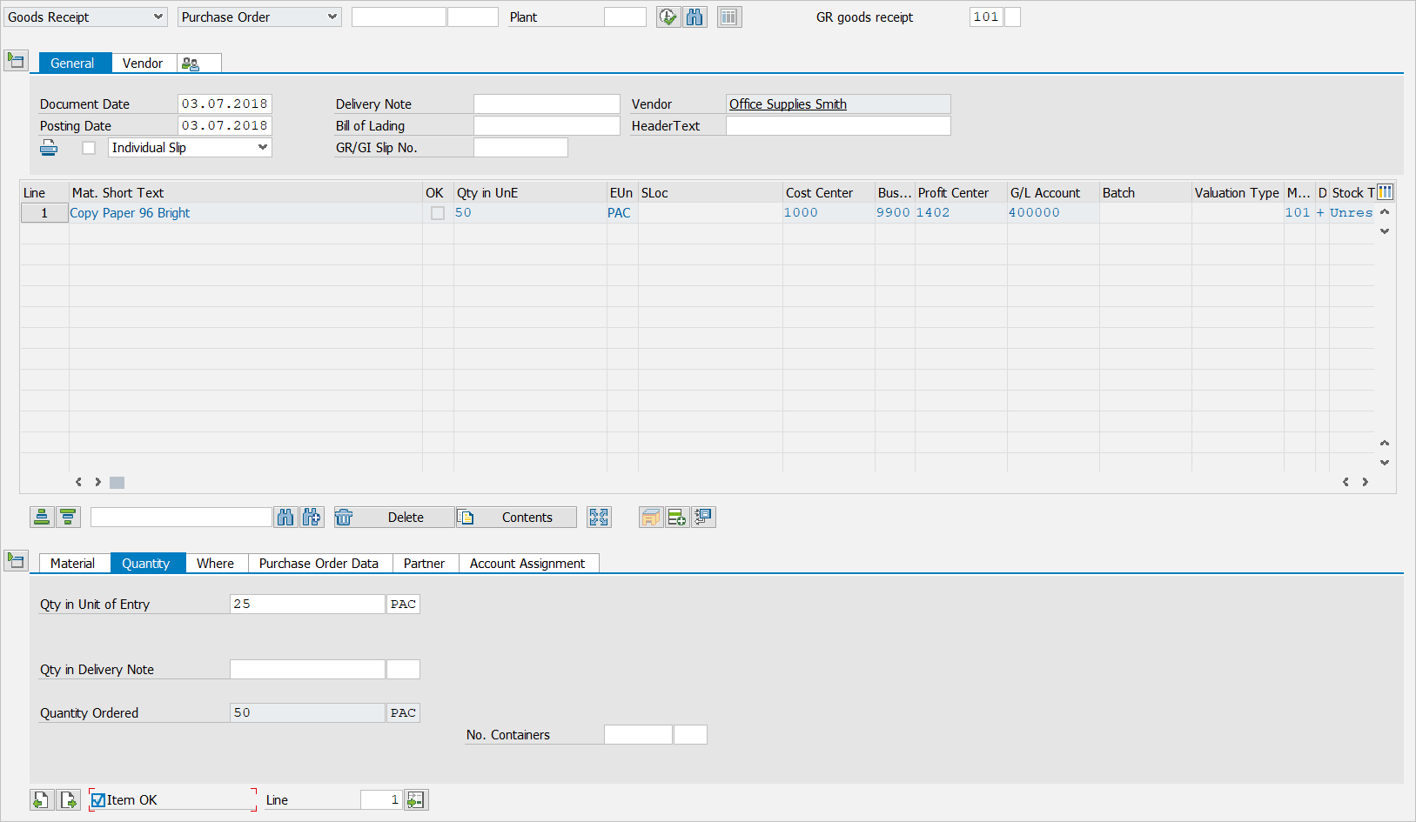
Task: Go to next item using page arrow icon
Action: point(68,800)
